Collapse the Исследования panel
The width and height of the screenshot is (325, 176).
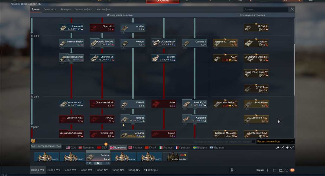coord(46,146)
